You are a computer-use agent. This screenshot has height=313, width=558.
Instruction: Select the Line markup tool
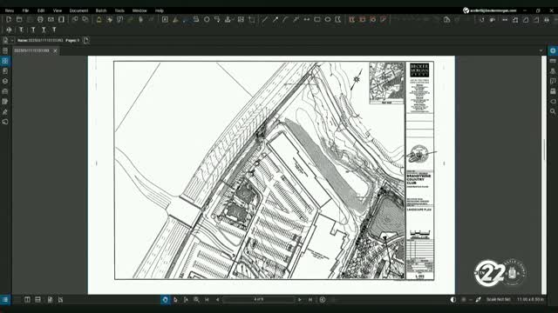pyautogui.click(x=265, y=19)
